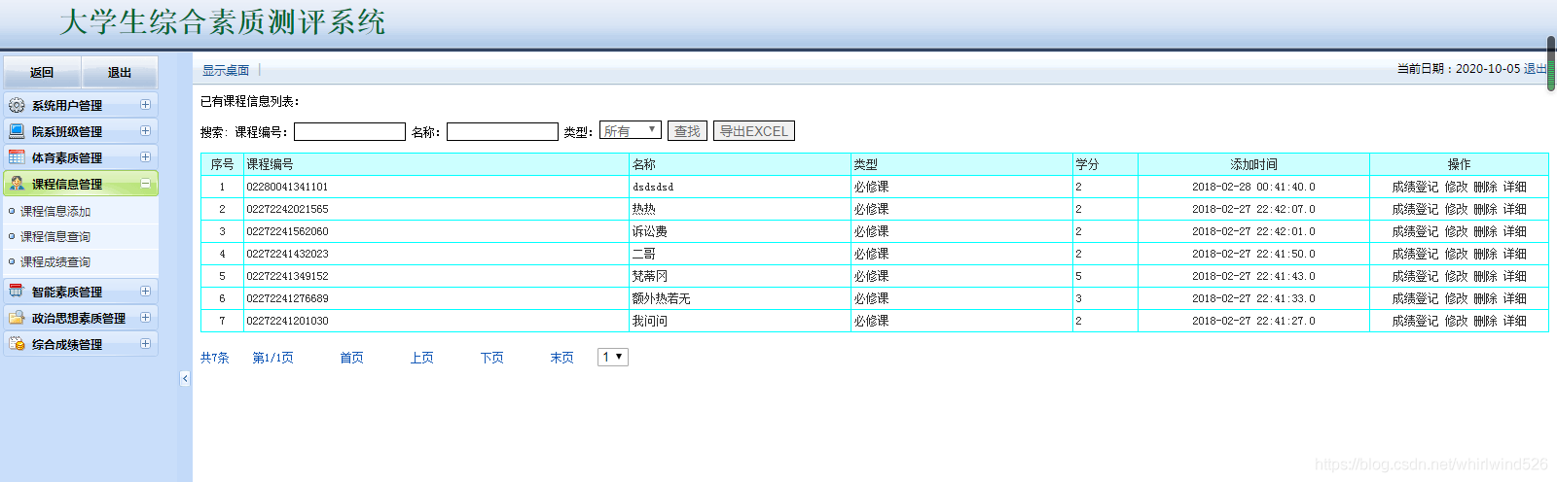Expand 政治思想素质管理 menu section

click(146, 318)
